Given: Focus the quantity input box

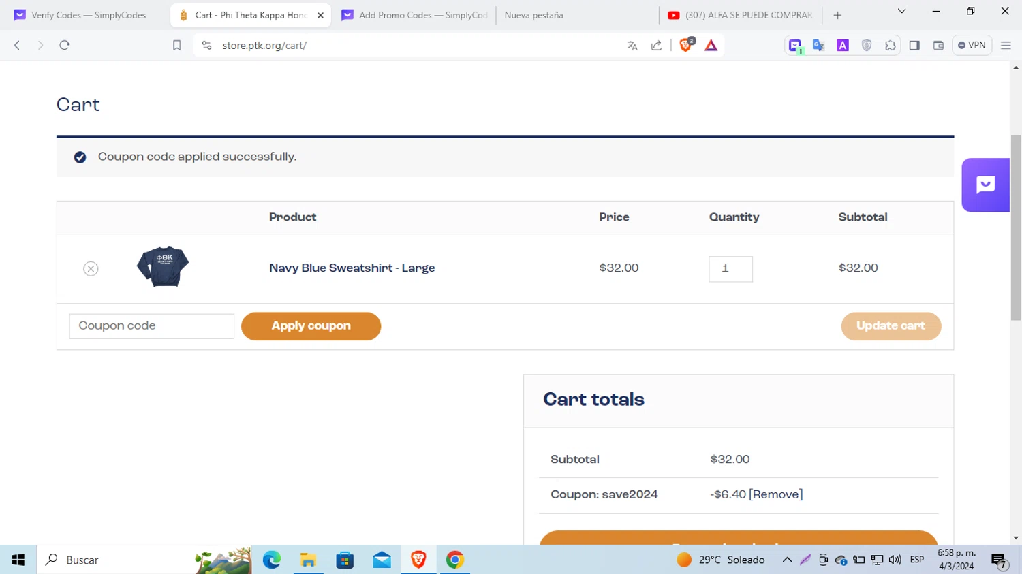Looking at the screenshot, I should [x=730, y=269].
